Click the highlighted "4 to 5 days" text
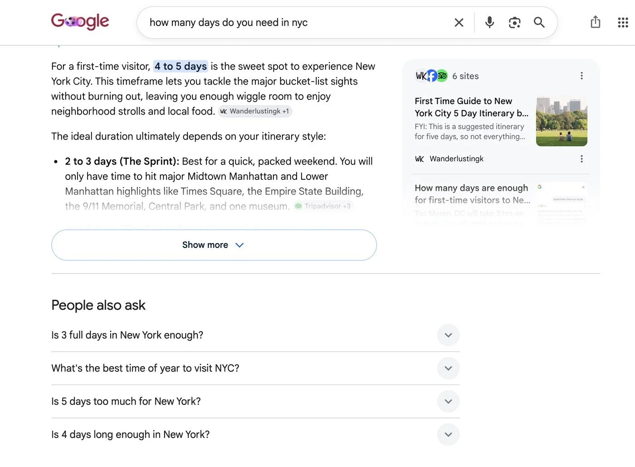635x467 pixels. click(x=181, y=66)
